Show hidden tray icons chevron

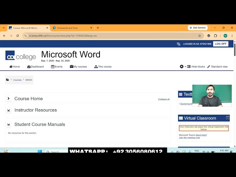172,152
